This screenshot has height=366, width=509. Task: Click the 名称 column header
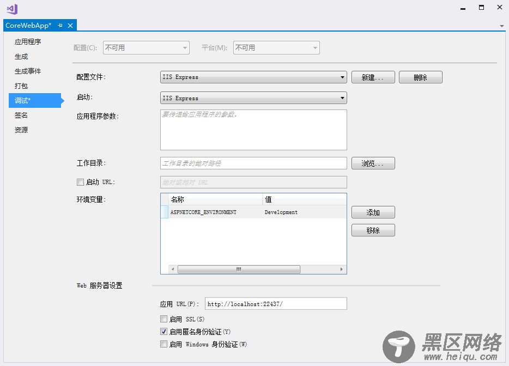pyautogui.click(x=215, y=199)
